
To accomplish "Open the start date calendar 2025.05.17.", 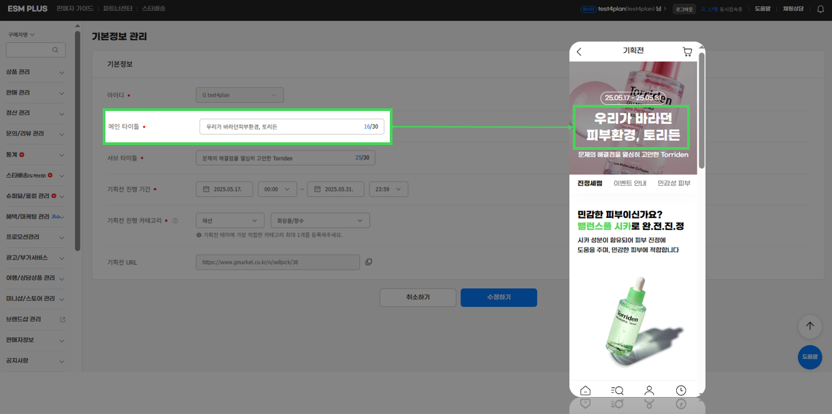I will coord(224,189).
